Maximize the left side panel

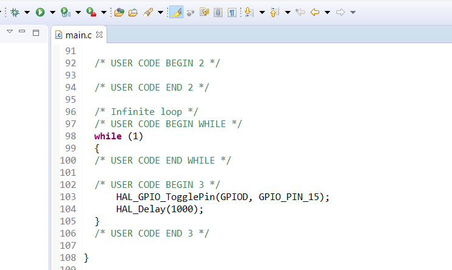point(35,32)
